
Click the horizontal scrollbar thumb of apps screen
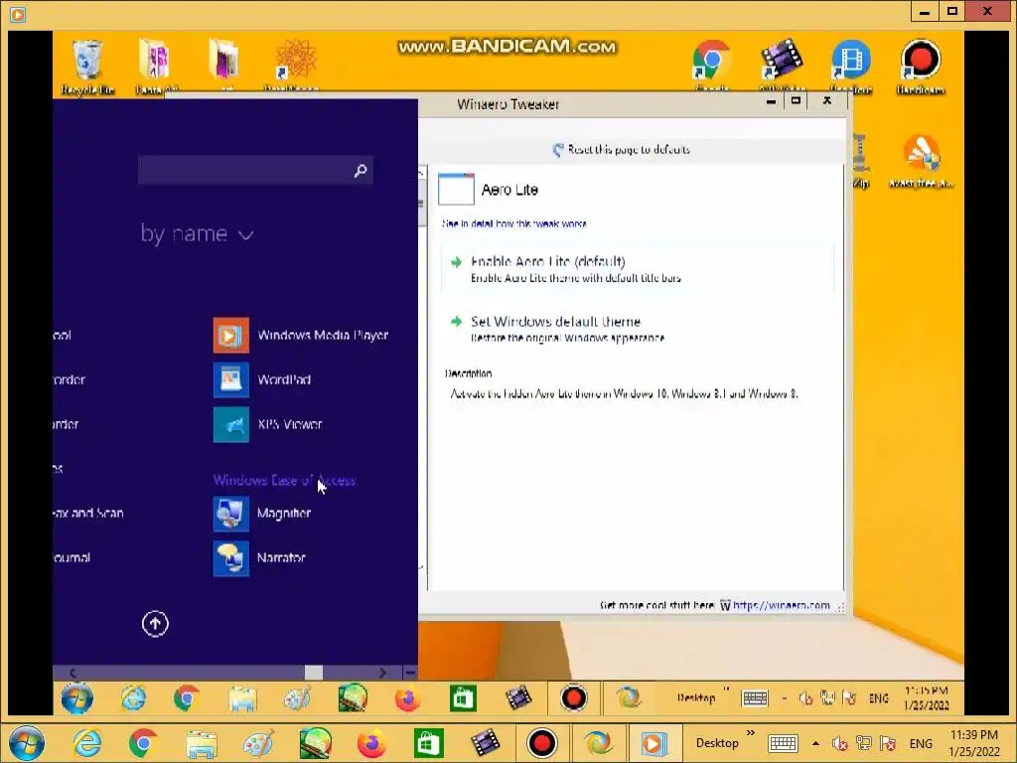coord(314,673)
